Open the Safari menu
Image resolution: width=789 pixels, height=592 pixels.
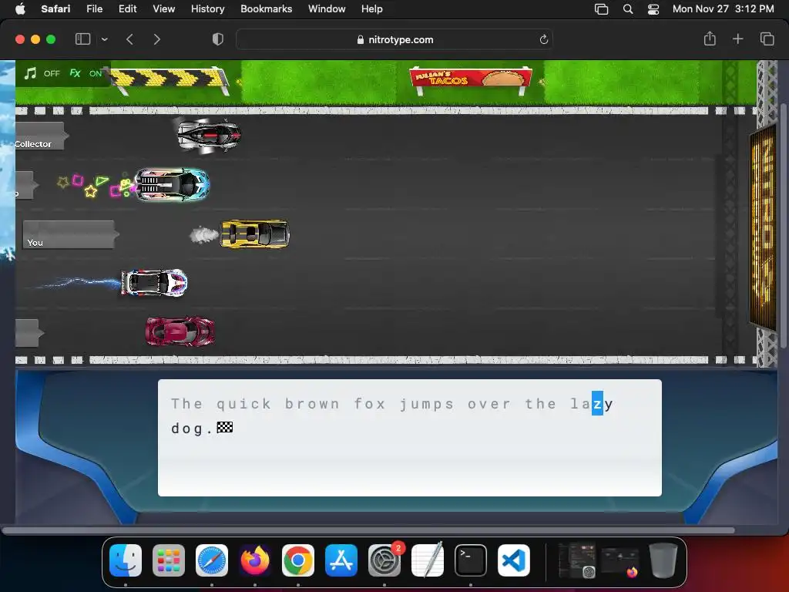pos(55,8)
